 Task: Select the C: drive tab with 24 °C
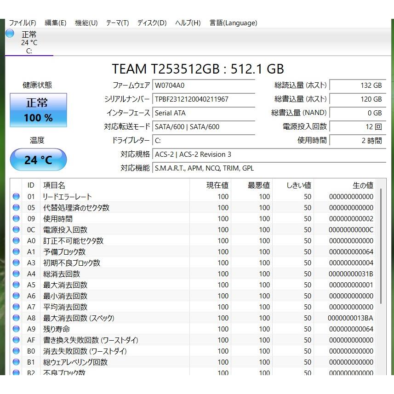[29, 42]
